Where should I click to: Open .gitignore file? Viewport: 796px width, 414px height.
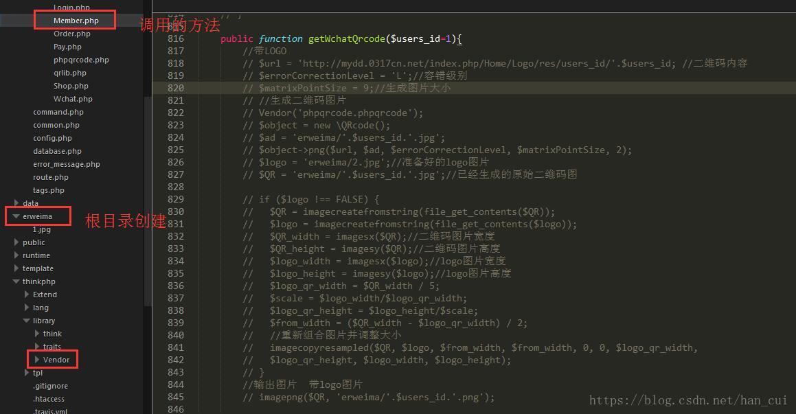(50, 386)
